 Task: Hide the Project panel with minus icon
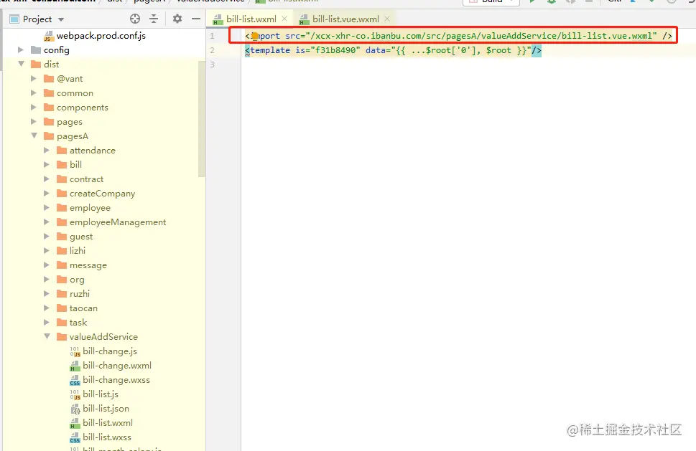[196, 19]
